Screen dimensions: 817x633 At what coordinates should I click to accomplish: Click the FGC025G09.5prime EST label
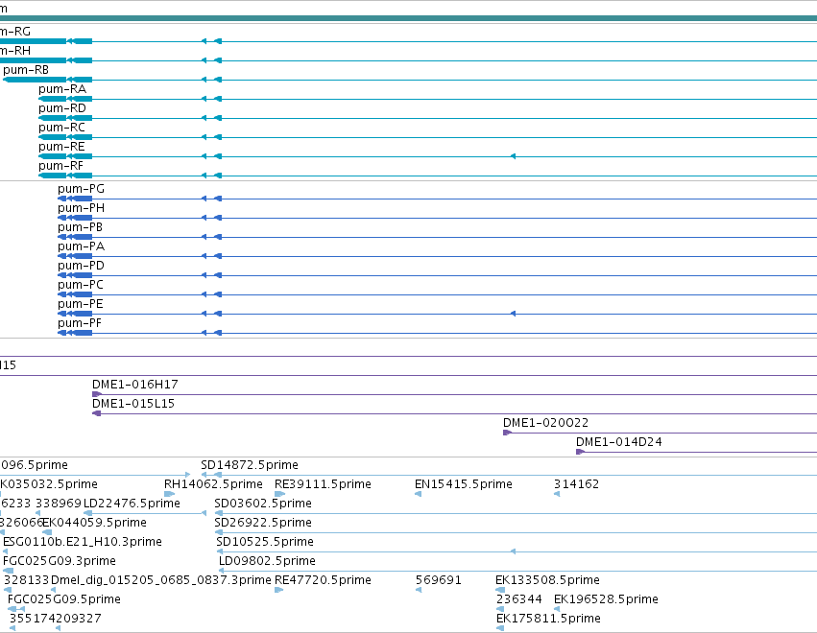point(64,599)
